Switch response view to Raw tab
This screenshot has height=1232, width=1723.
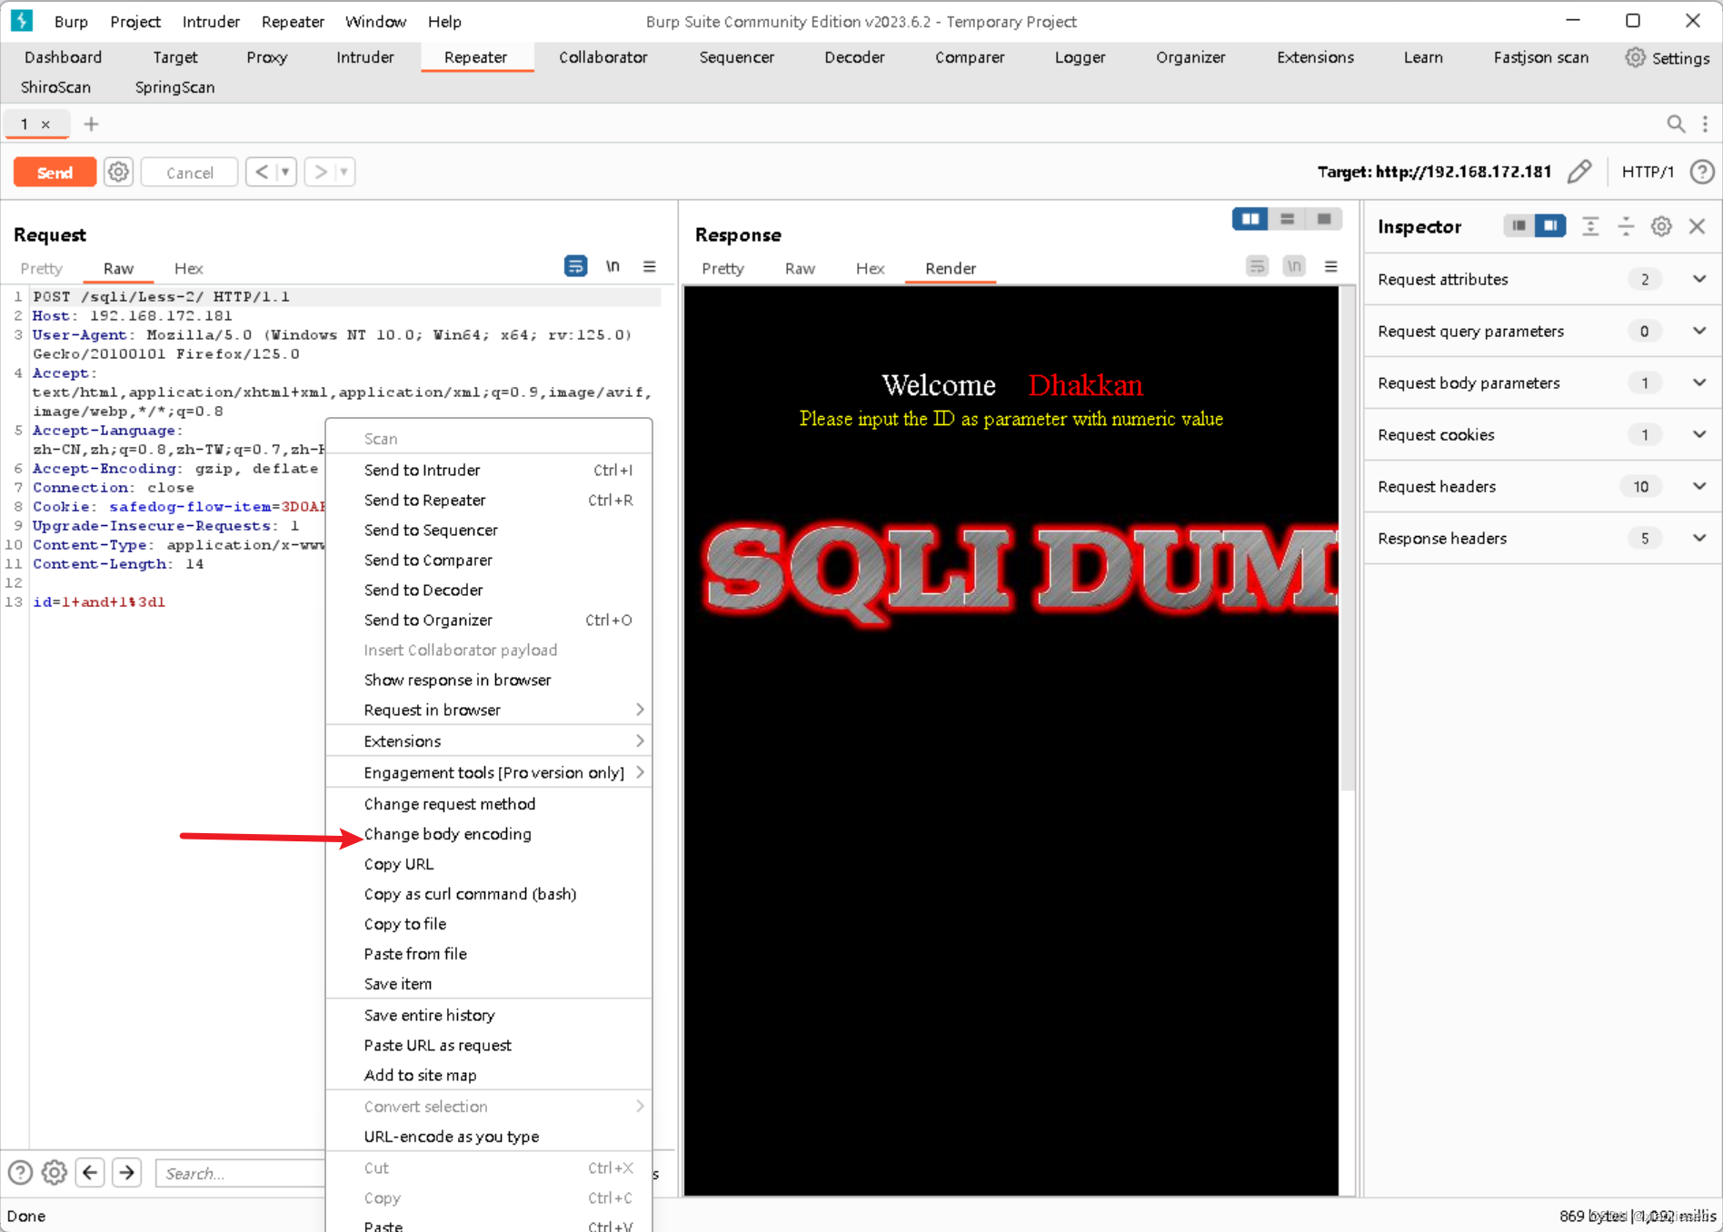point(800,268)
